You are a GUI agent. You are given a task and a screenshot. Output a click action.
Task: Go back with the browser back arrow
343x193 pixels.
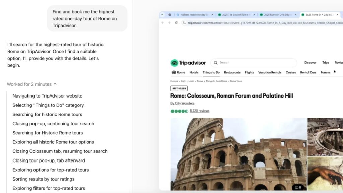pyautogui.click(x=163, y=23)
